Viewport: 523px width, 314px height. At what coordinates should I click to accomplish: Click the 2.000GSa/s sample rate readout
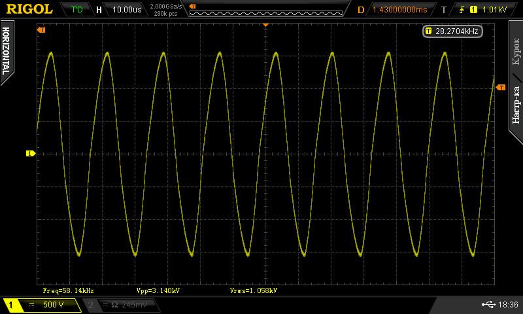coord(166,7)
